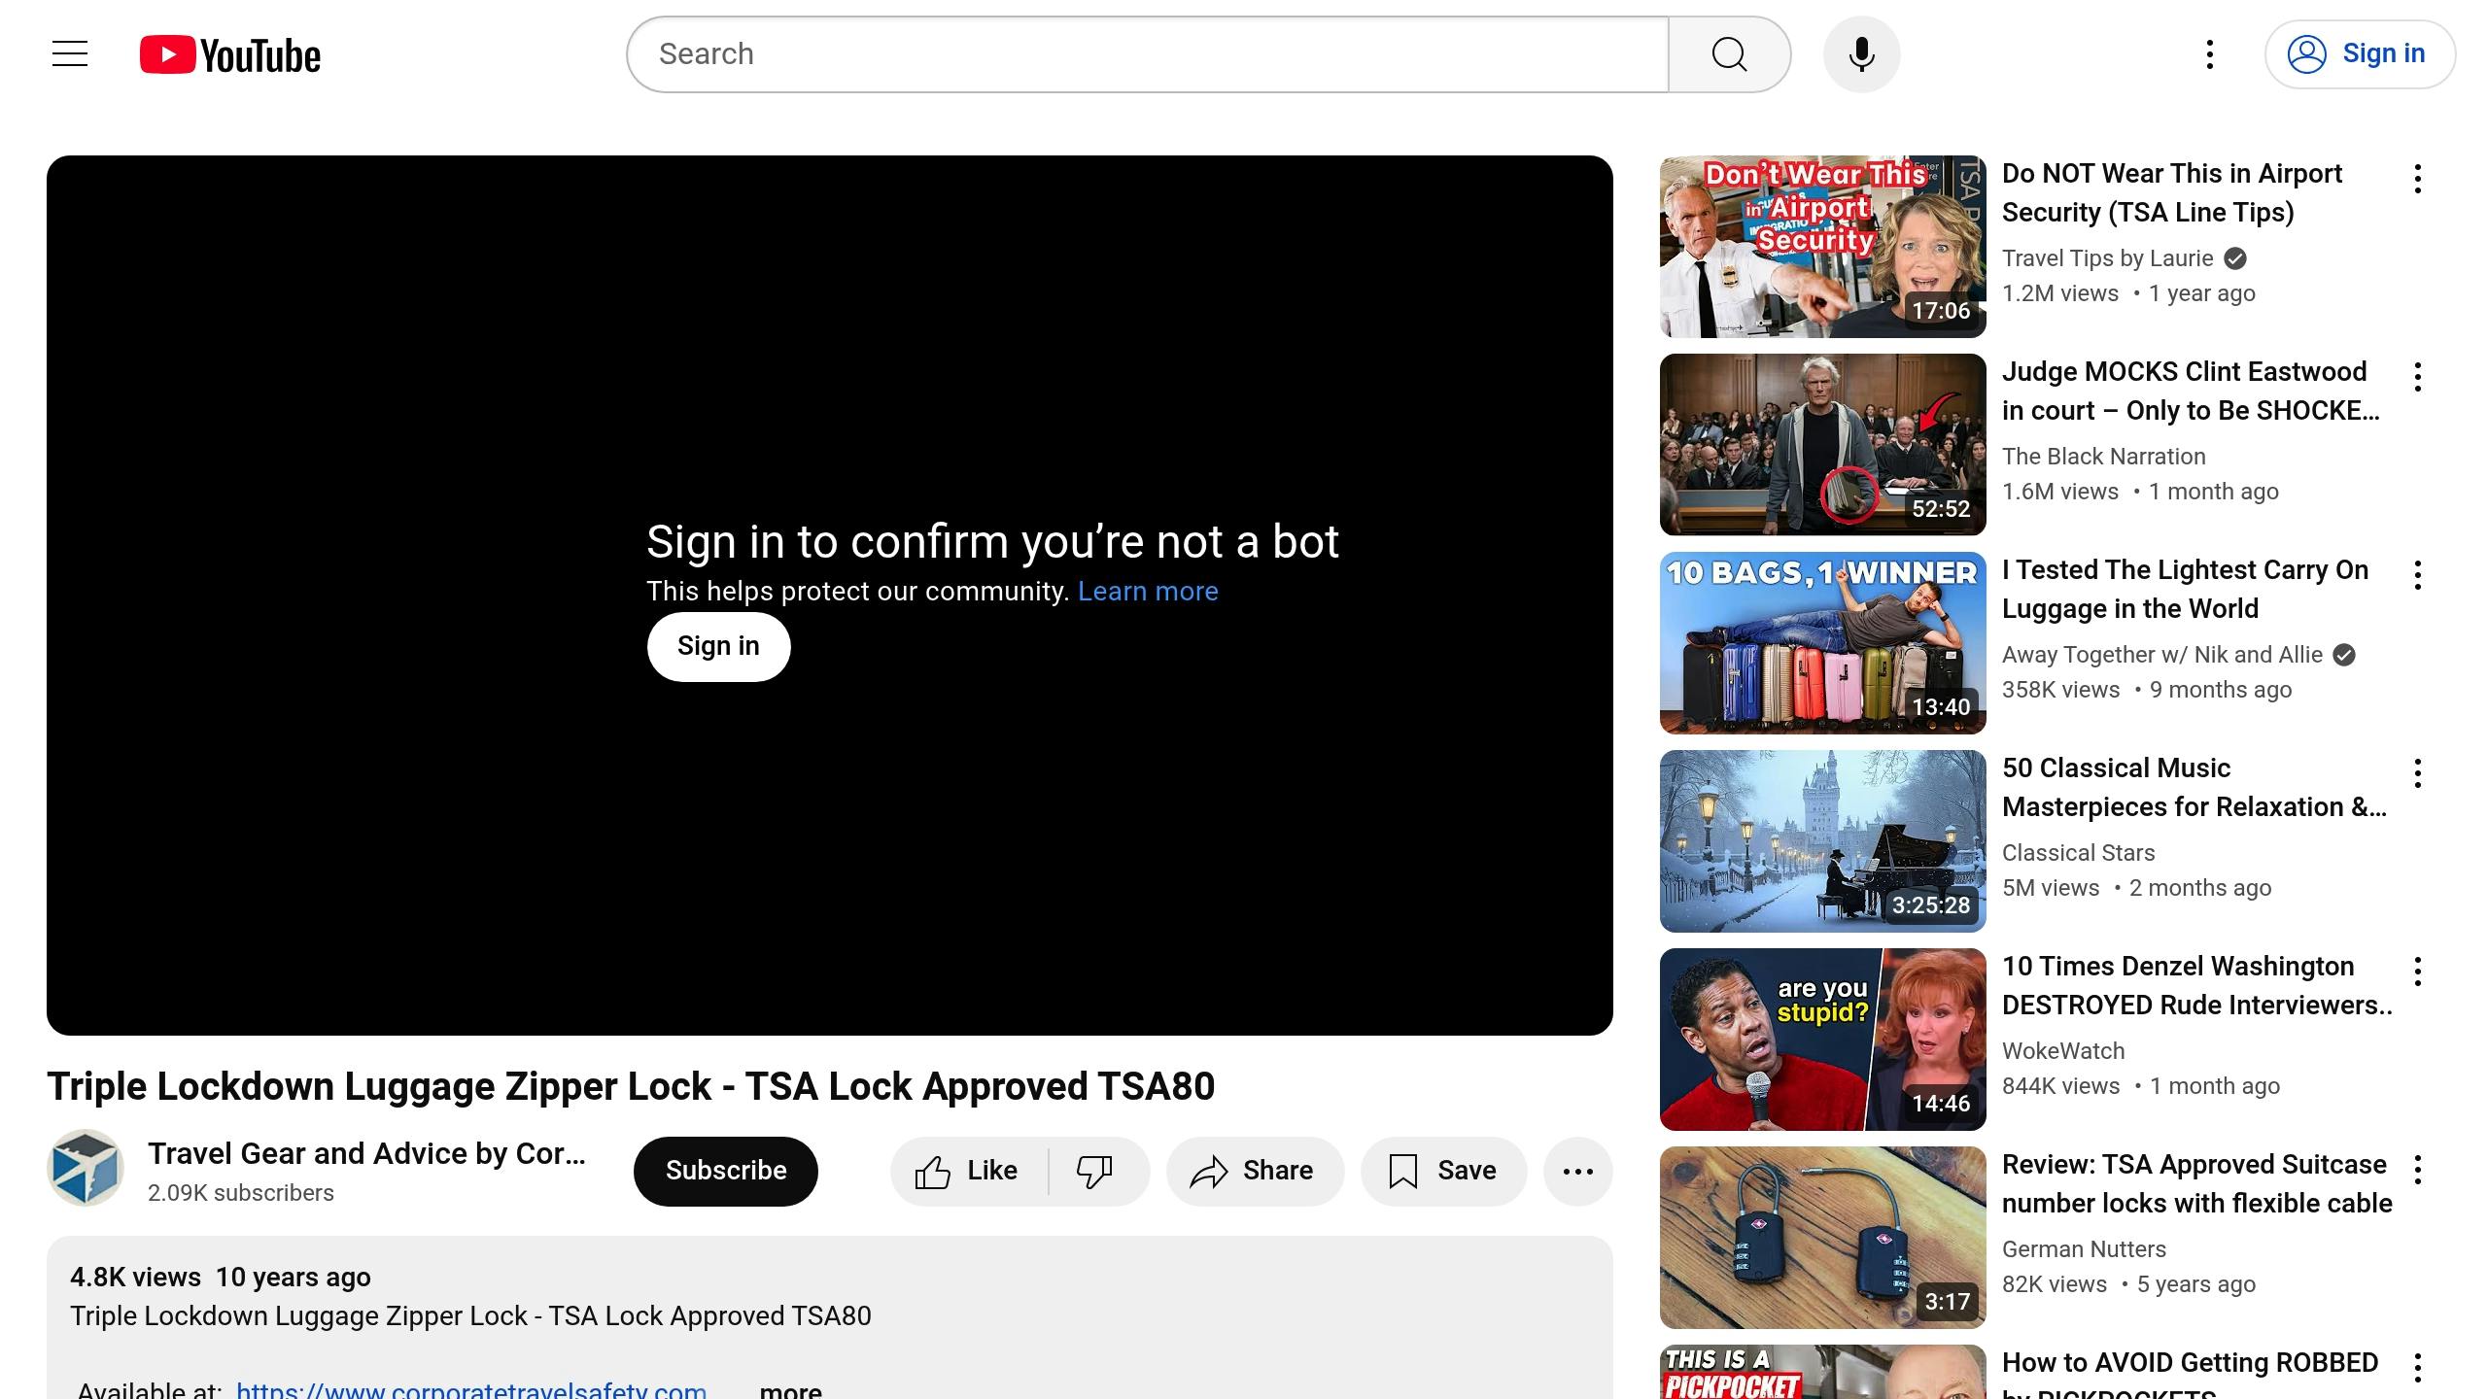Click video title Triple Lockdown Luggage Zipper Lock
Viewport: 2488px width, 1399px height.
click(631, 1086)
